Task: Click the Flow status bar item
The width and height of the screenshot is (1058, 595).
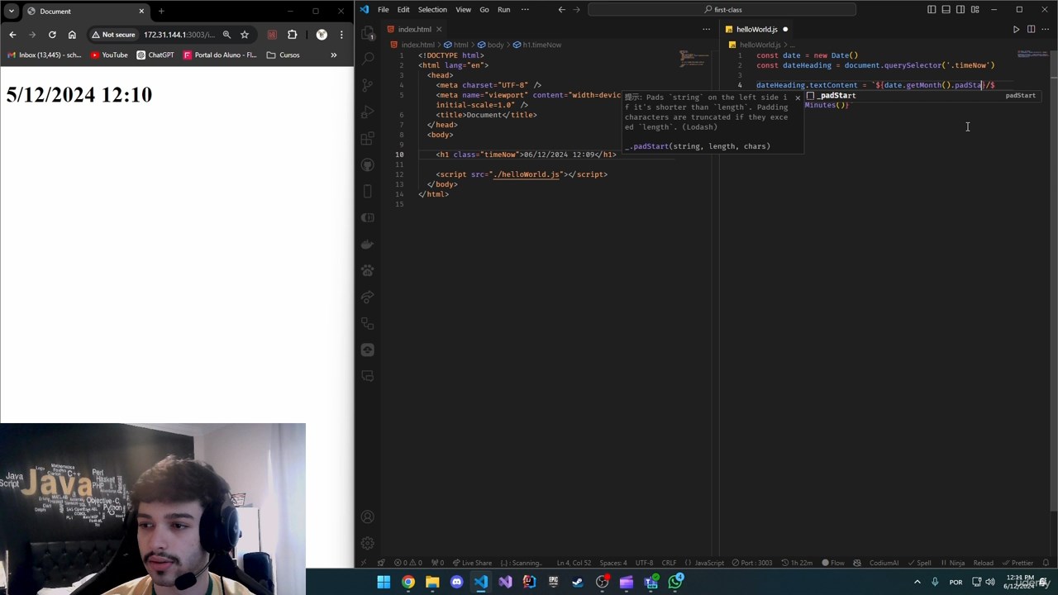Action: point(833,563)
